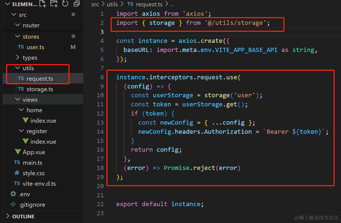This screenshot has width=341, height=223.
Task: Click the TS icon beside main.ts
Action: coord(17,162)
